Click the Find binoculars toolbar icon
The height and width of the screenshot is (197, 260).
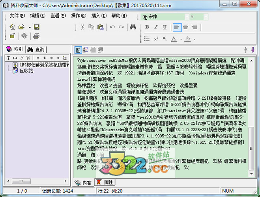[x=133, y=27]
